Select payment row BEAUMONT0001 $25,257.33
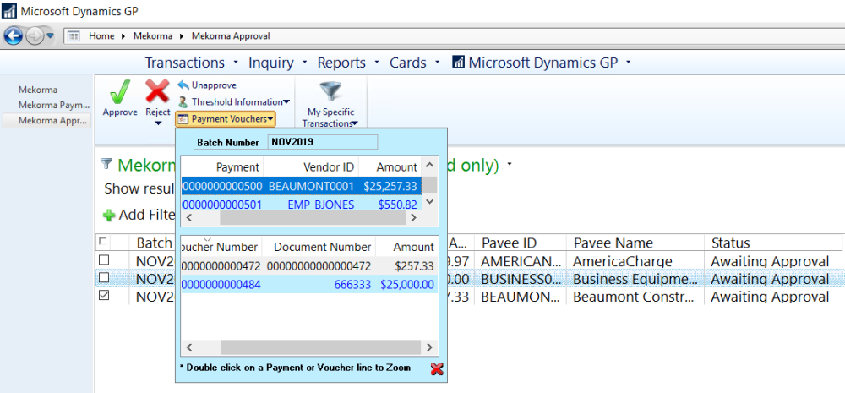This screenshot has height=393, width=845. point(302,186)
